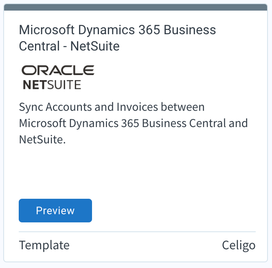The height and width of the screenshot is (268, 272).
Task: Click the word 'Dynamics' in the card title
Action: click(107, 31)
